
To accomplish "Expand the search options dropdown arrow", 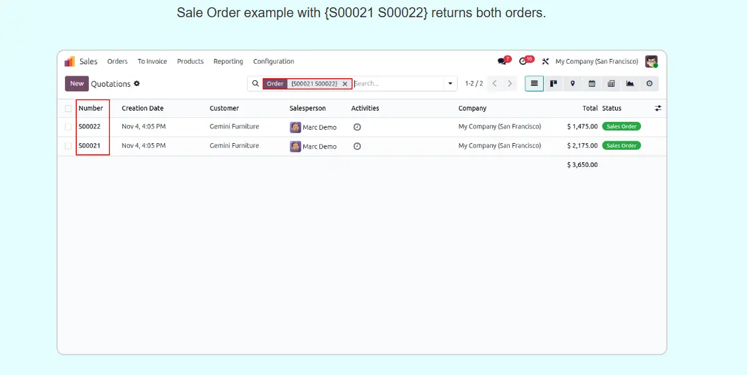I will [x=450, y=83].
